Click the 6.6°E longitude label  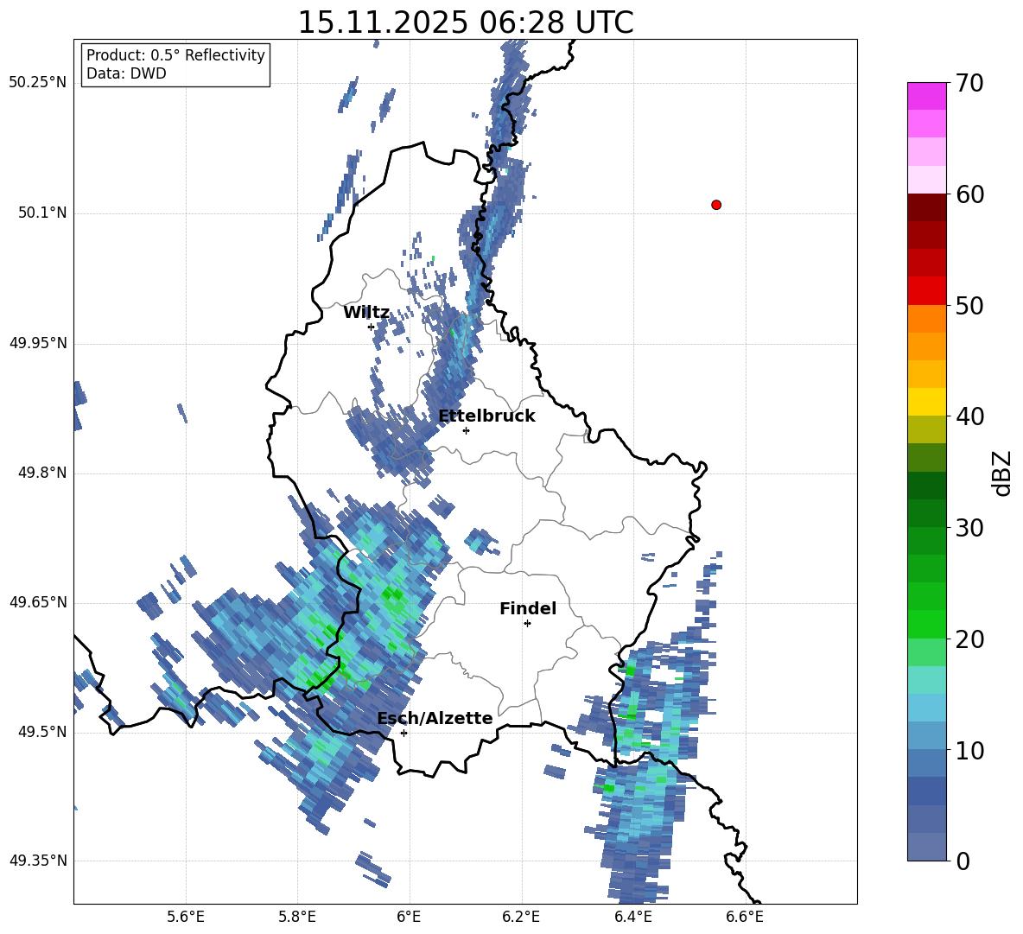(745, 917)
